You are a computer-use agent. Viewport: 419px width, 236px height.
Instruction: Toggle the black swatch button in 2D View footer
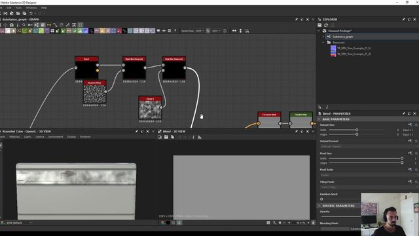[168, 223]
